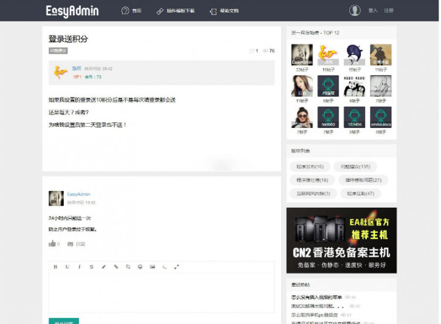Toggle Strikethrough in the editor toolbar
This screenshot has height=324, width=441.
pos(91,266)
